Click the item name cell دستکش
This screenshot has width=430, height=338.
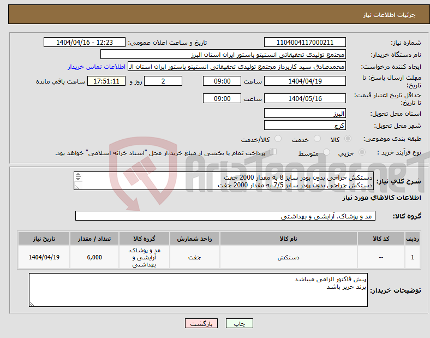pyautogui.click(x=288, y=257)
